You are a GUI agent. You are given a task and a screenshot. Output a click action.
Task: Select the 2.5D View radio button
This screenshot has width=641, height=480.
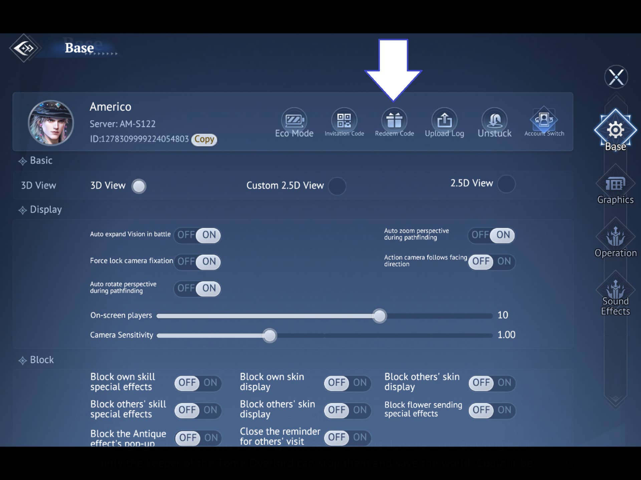click(x=506, y=184)
